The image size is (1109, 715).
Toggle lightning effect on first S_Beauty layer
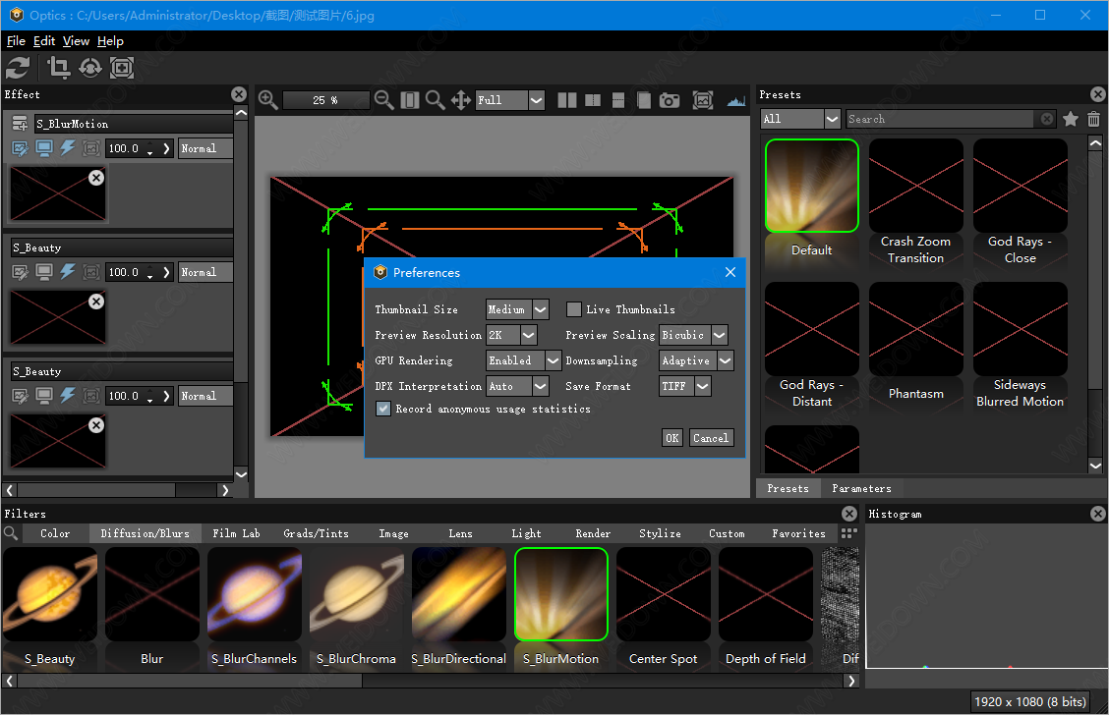click(67, 272)
